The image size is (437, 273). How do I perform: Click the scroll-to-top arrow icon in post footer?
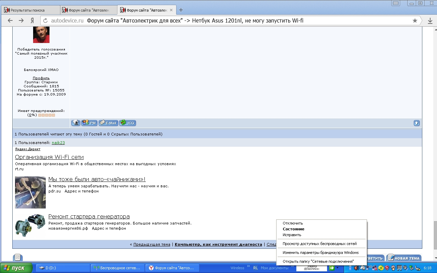point(417,123)
